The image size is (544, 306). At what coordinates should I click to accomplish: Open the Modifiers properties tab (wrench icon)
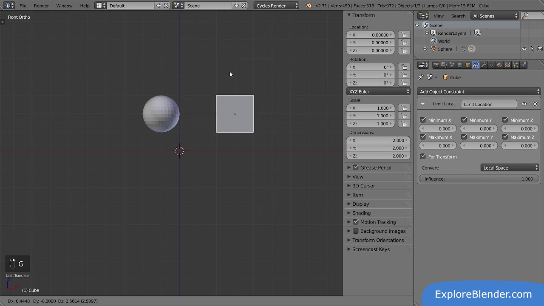click(484, 65)
